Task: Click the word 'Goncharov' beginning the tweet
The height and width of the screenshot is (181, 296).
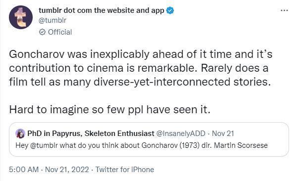Action: point(37,54)
